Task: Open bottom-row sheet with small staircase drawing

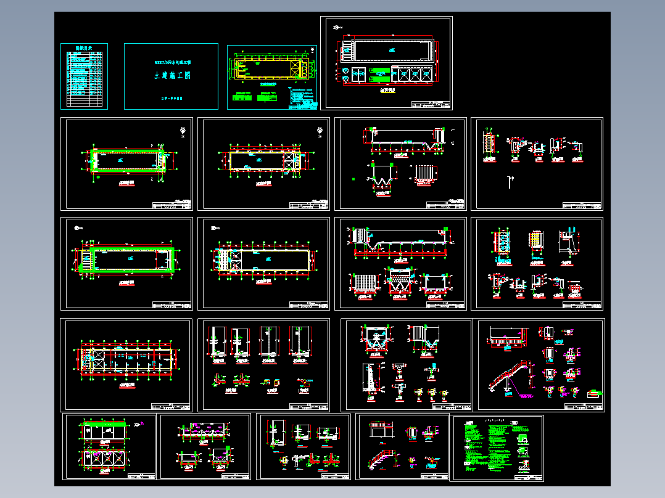Action: click(x=402, y=447)
